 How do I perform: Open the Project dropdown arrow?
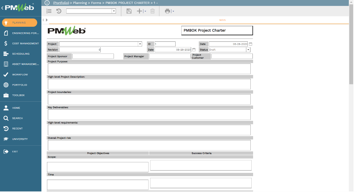[140, 44]
